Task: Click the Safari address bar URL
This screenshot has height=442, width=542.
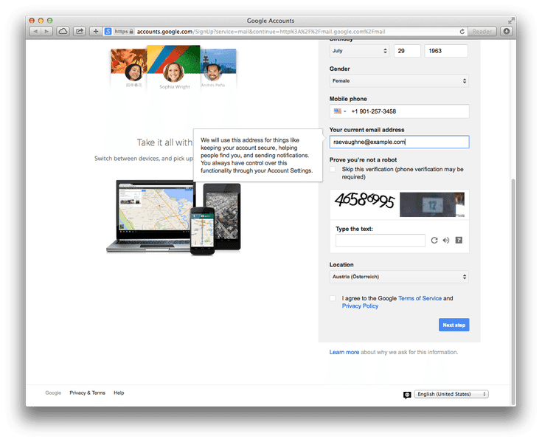Action: point(261,32)
